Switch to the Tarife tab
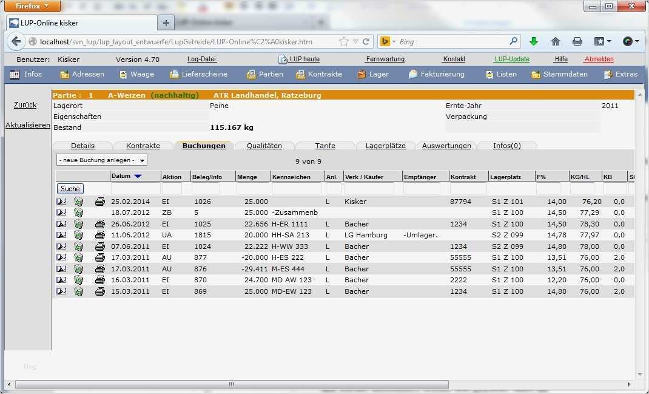Viewport: 649px width, 394px height. (x=325, y=146)
